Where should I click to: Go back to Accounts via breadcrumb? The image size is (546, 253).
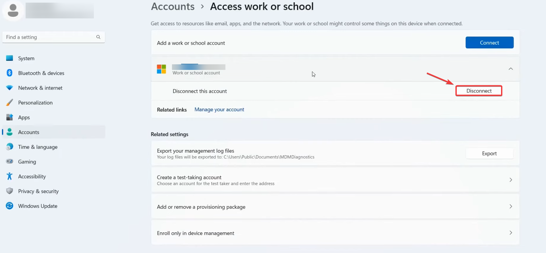pos(173,7)
